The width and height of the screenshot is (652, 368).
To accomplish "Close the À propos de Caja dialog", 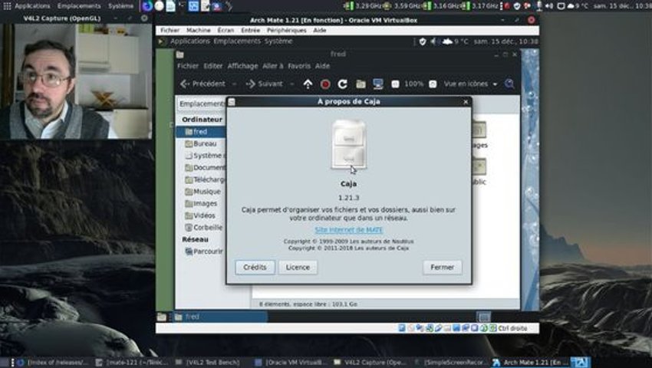I will 466,102.
